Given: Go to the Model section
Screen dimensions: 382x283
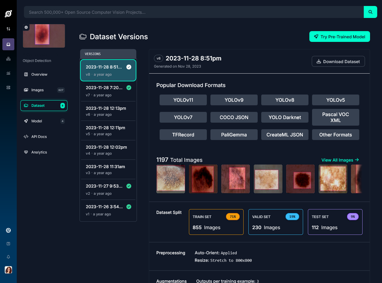Looking at the screenshot, I should point(36,121).
